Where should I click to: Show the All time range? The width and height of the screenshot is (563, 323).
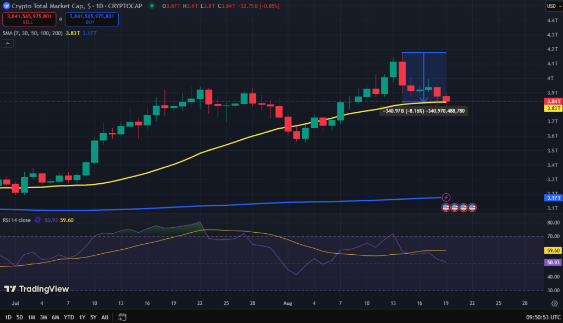coord(104,317)
